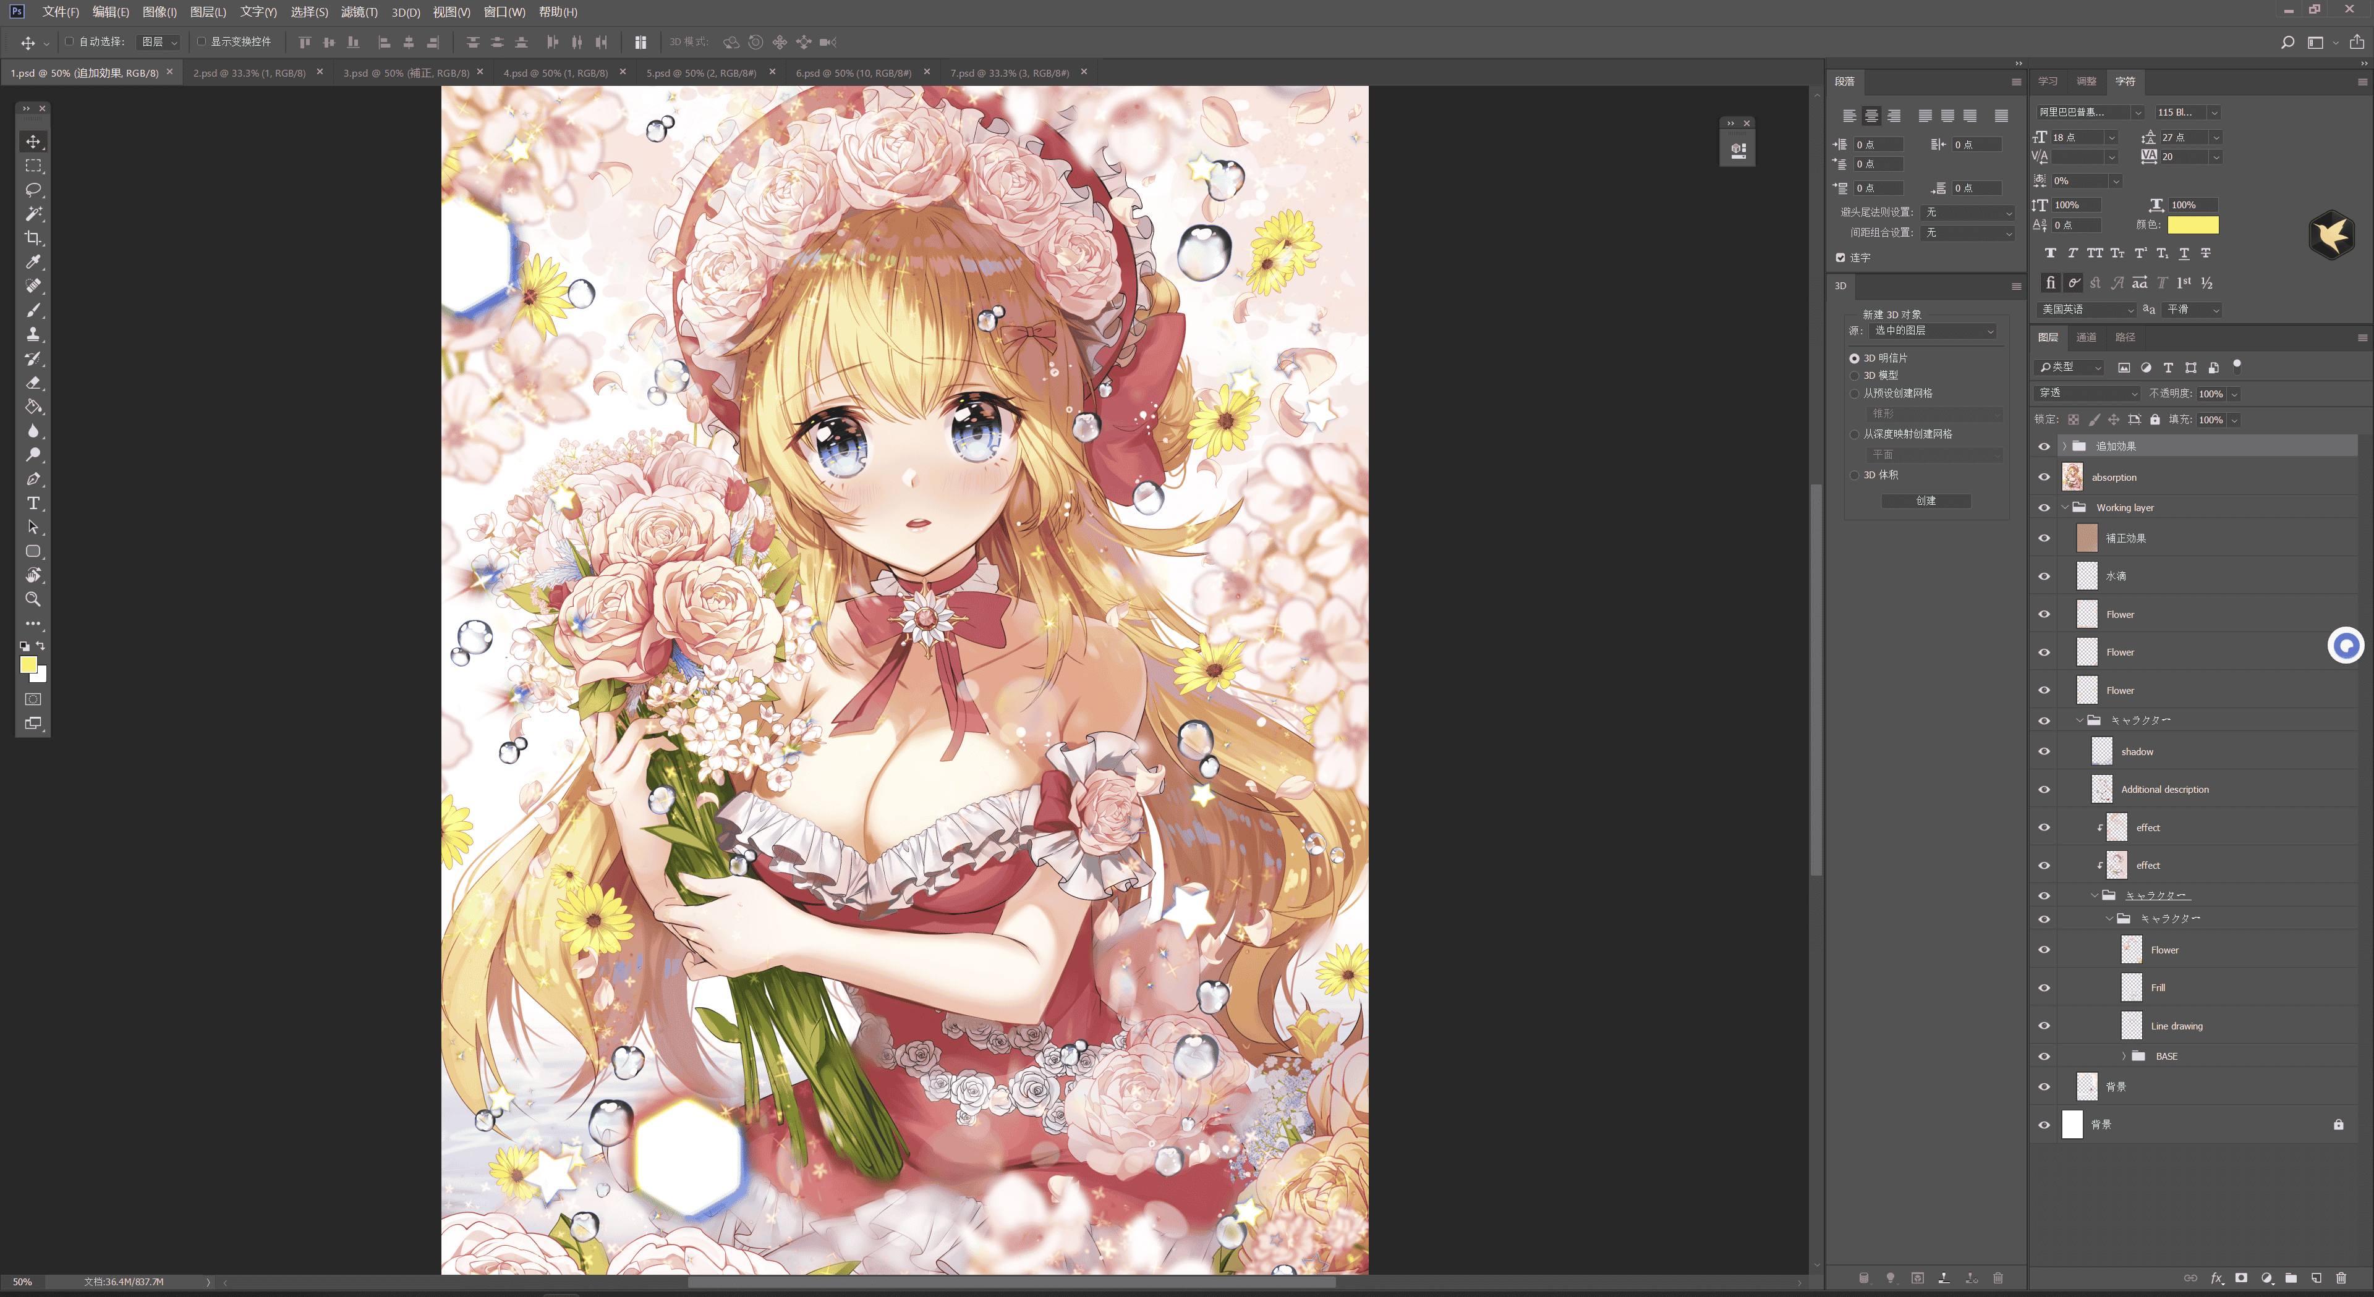
Task: Click the yellow text color swatch
Action: (2192, 225)
